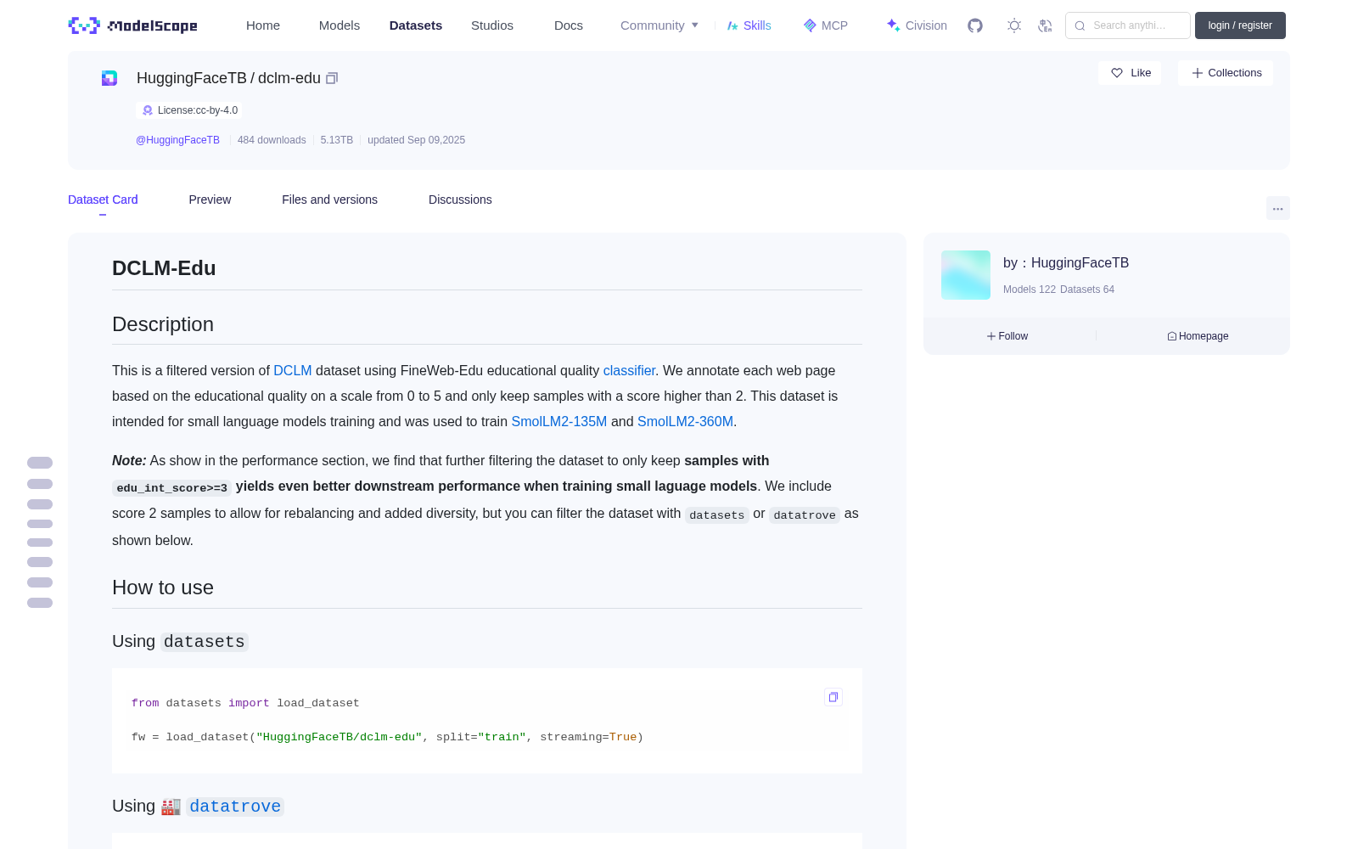
Task: Open the Preview tab
Action: coord(210,200)
